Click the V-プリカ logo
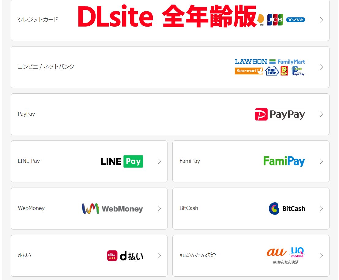 (296, 20)
